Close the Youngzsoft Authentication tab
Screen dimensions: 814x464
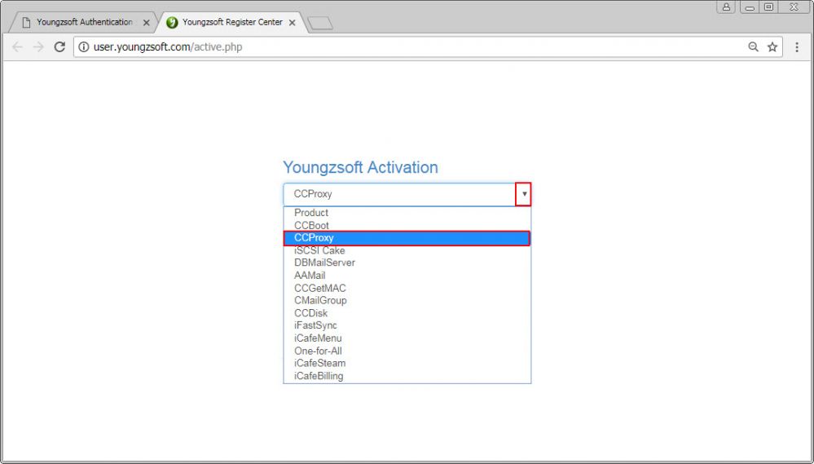click(x=147, y=22)
